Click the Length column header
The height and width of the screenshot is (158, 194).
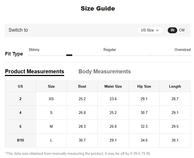pos(175,86)
